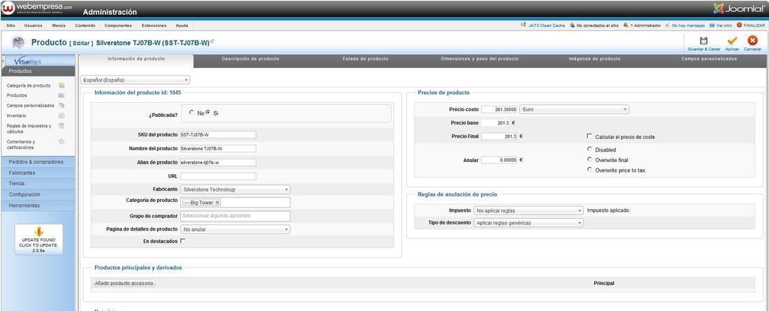Click the empty URL input field
The height and width of the screenshot is (311, 769).
click(x=218, y=176)
